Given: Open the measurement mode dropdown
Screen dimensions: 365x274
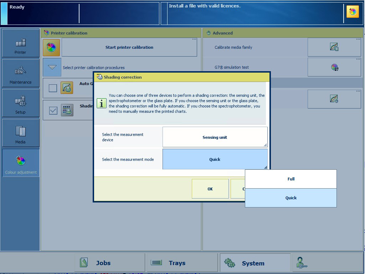Looking at the screenshot, I should pyautogui.click(x=215, y=159).
